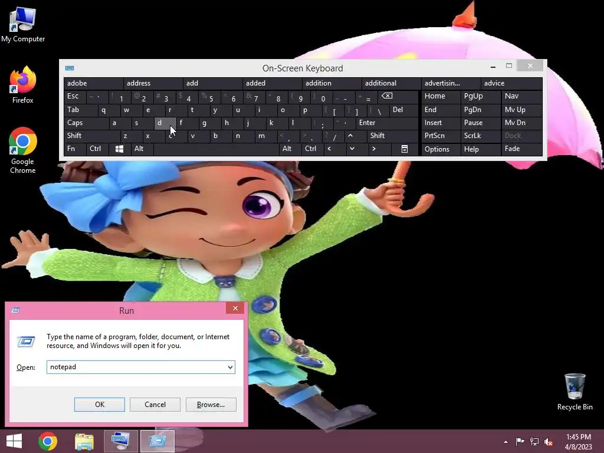Choose the 'addition' text prediction
604x453 pixels.
(x=331, y=83)
